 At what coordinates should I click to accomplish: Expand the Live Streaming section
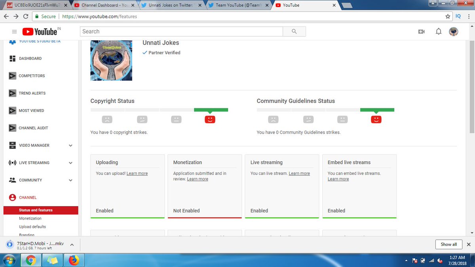pos(70,163)
